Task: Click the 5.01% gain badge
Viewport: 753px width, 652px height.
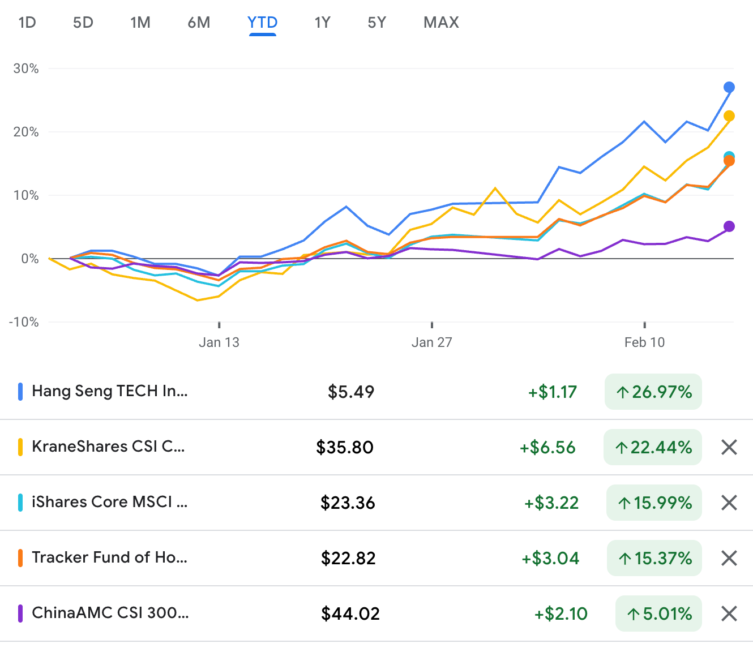Action: pos(658,614)
